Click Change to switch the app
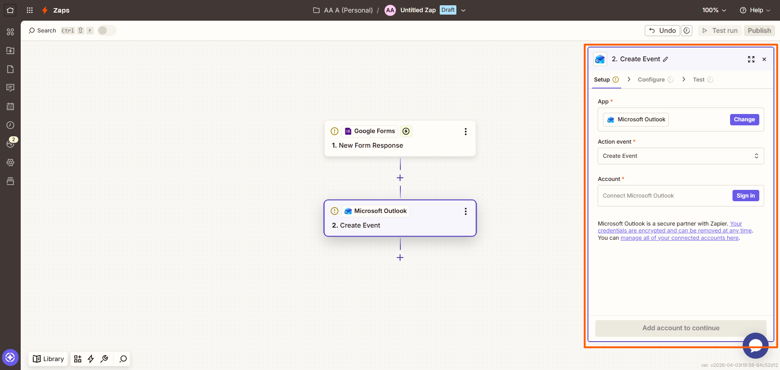Screen dimensions: 780x370 pyautogui.click(x=744, y=119)
